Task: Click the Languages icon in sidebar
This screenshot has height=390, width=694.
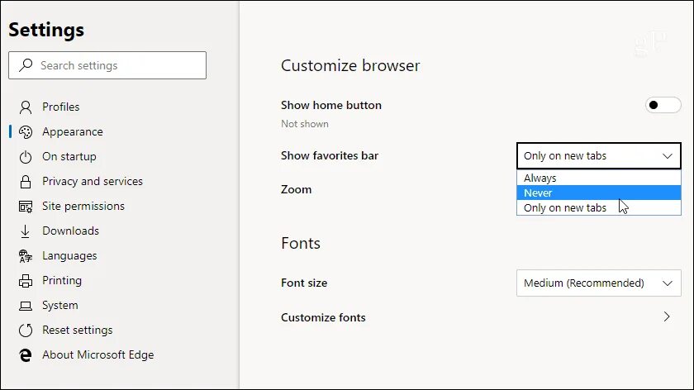Action: click(26, 256)
